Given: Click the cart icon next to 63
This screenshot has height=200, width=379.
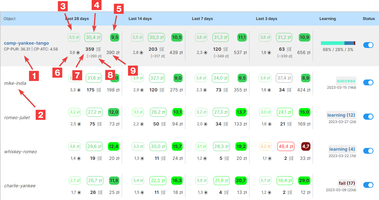Looking at the screenshot, I should click(289, 49).
